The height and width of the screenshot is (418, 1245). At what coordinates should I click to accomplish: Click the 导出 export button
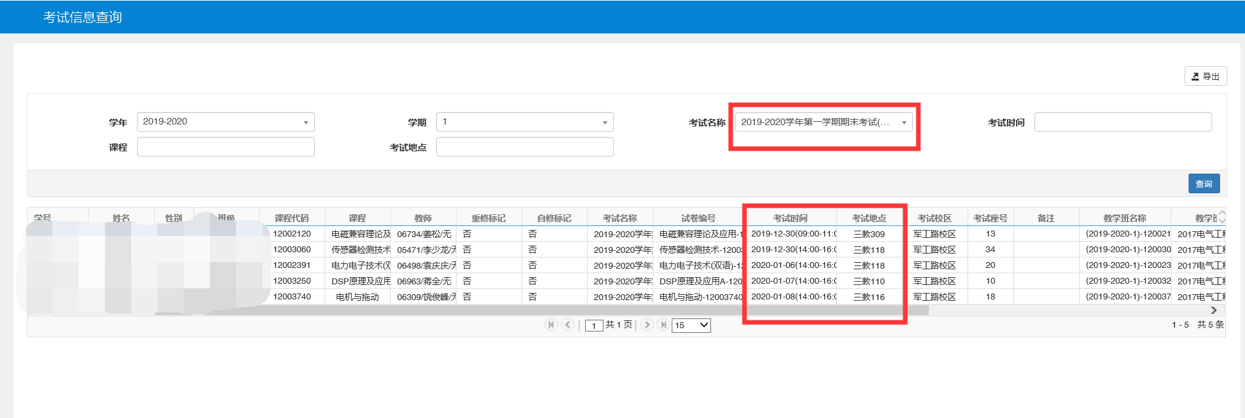click(x=1205, y=77)
